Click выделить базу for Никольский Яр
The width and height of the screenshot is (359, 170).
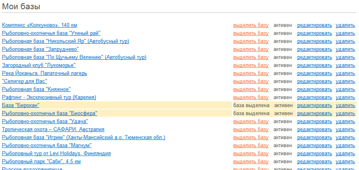(x=251, y=41)
